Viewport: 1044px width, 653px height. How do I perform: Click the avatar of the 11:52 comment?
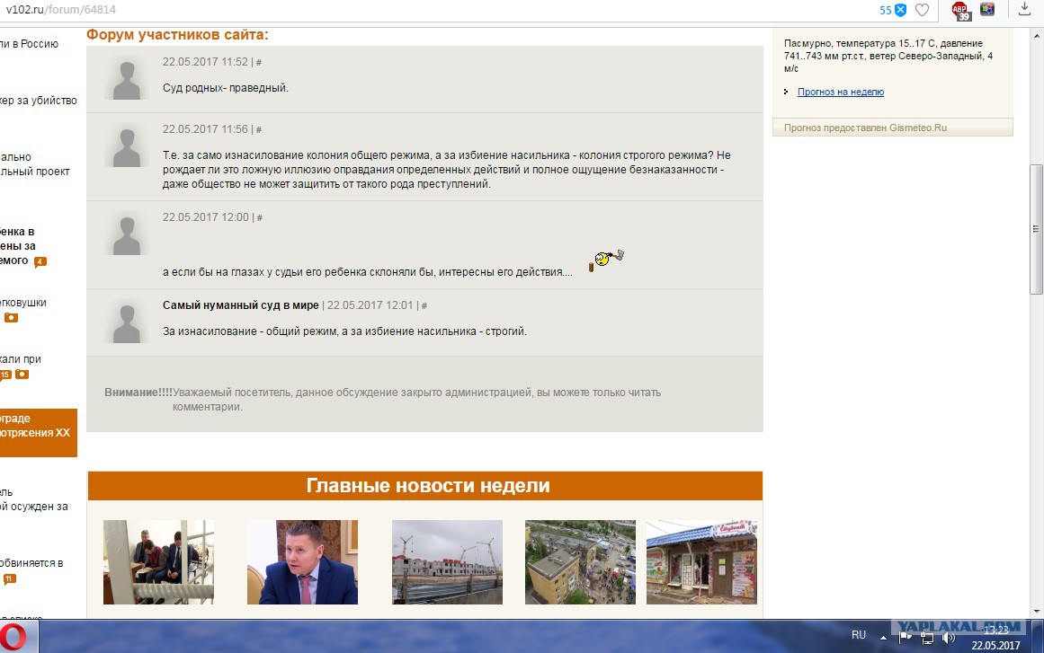(127, 78)
